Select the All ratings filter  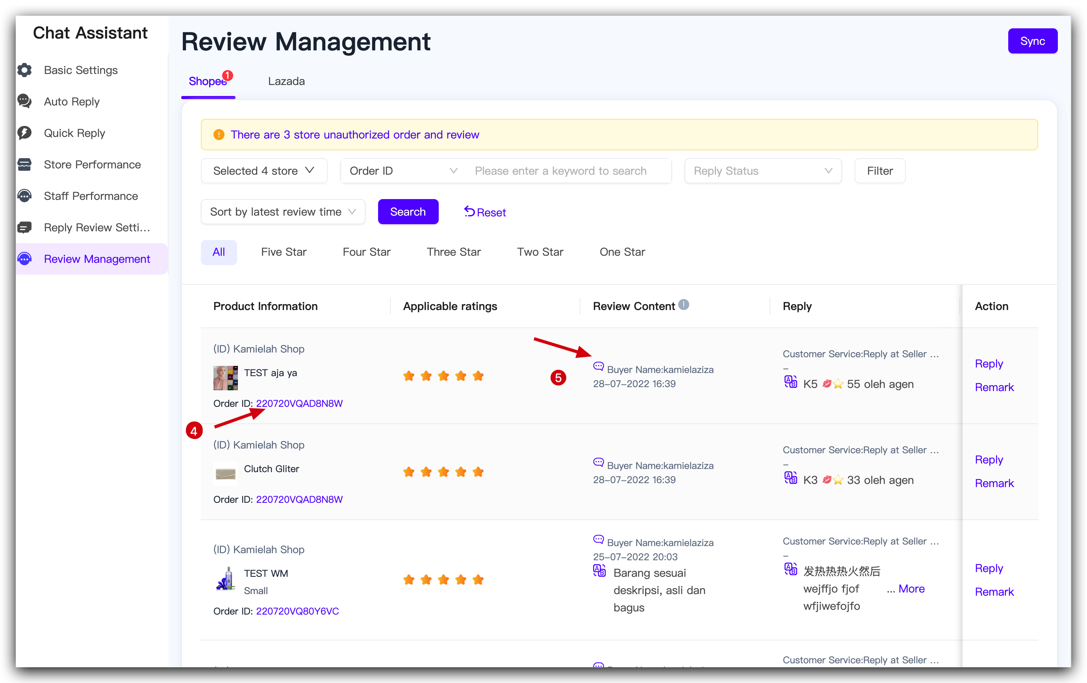(219, 252)
